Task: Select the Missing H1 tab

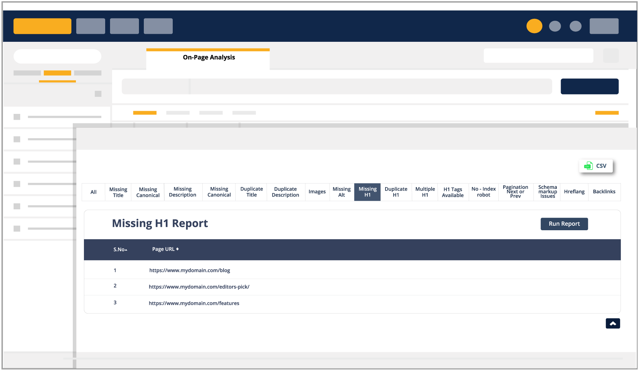Action: pos(367,192)
